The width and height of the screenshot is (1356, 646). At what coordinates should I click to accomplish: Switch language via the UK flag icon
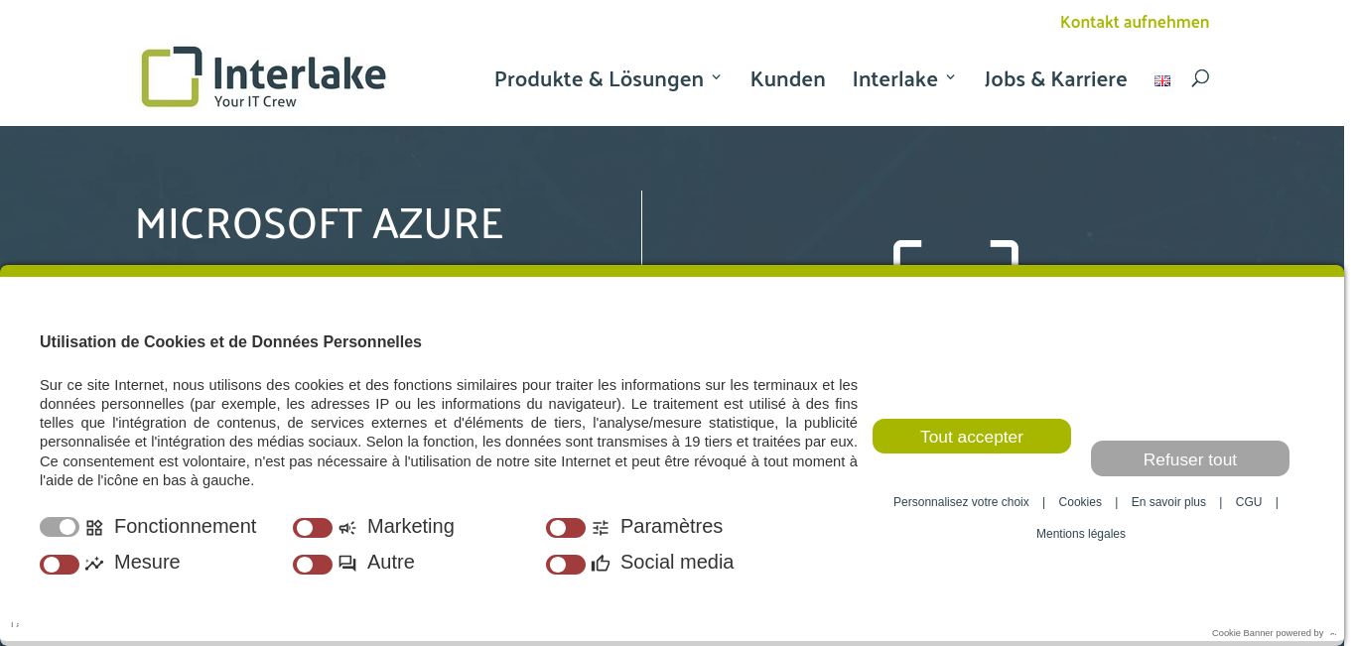(1162, 80)
